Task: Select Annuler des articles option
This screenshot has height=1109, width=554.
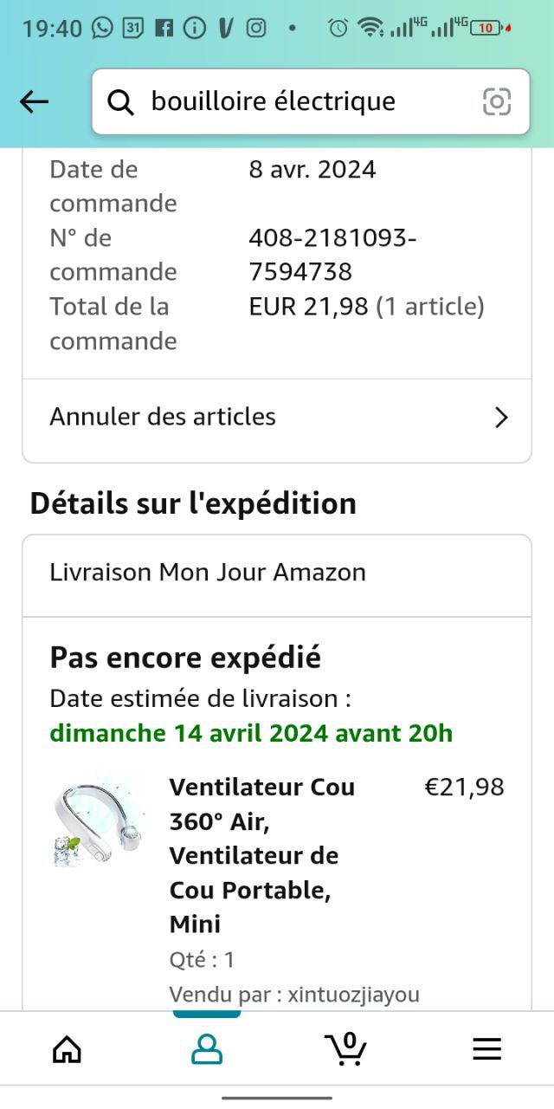Action: pyautogui.click(x=163, y=417)
